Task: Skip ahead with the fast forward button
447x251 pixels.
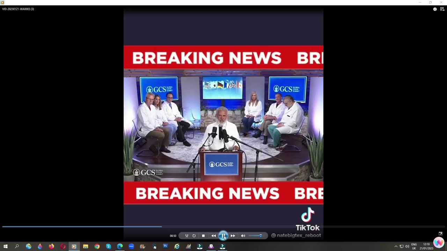Action: 233,236
